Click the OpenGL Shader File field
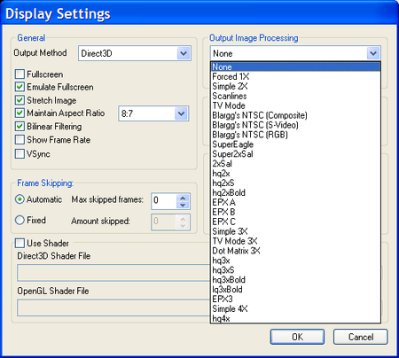 pos(113,307)
